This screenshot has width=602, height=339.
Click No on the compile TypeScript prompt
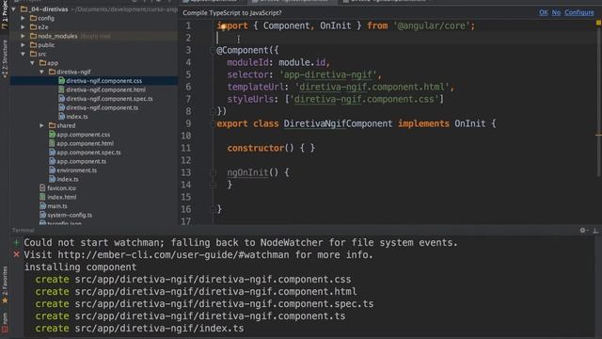(x=556, y=12)
